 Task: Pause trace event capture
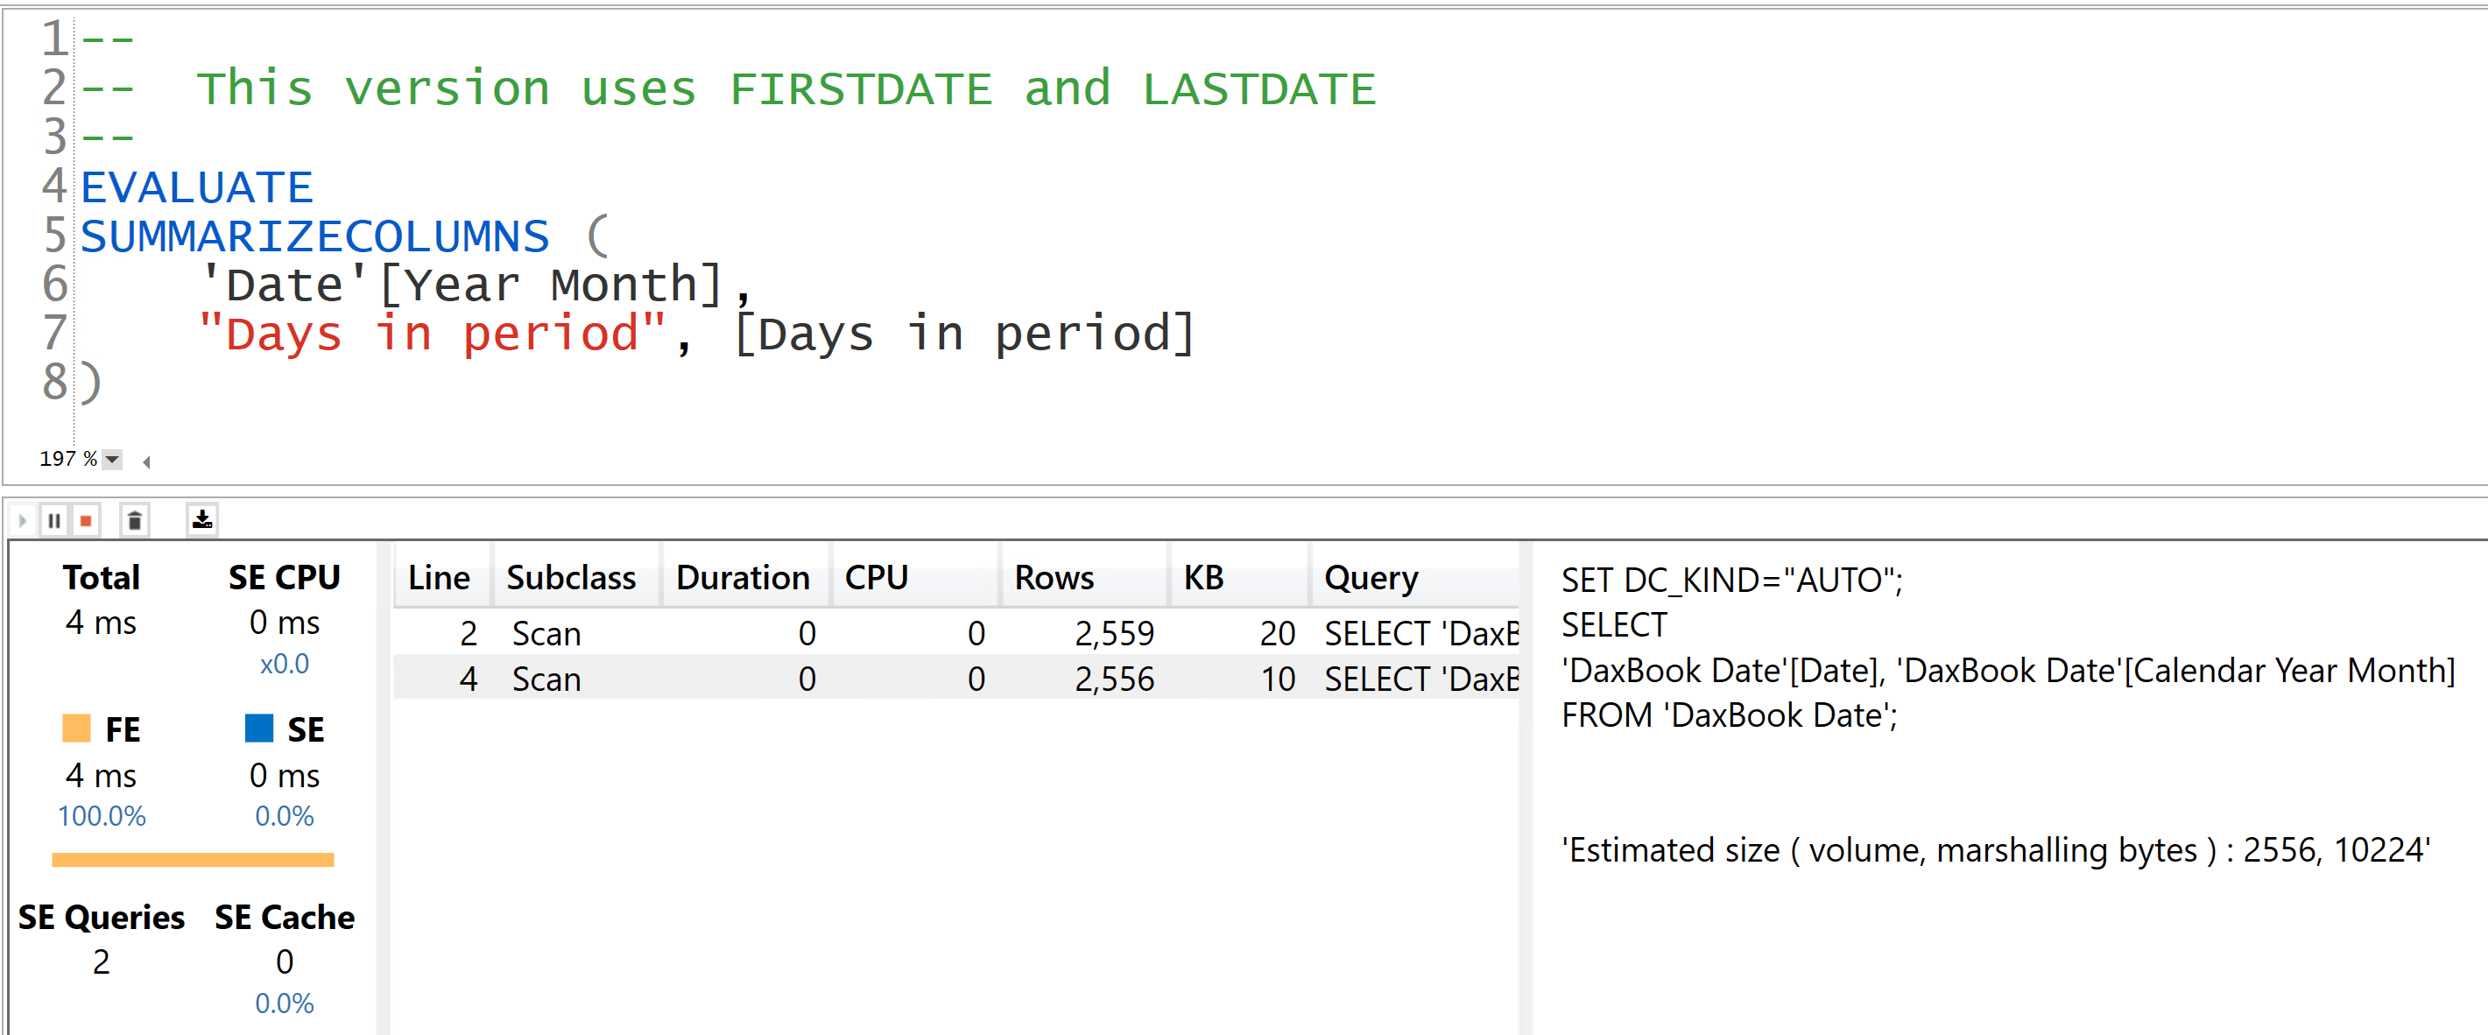click(54, 520)
